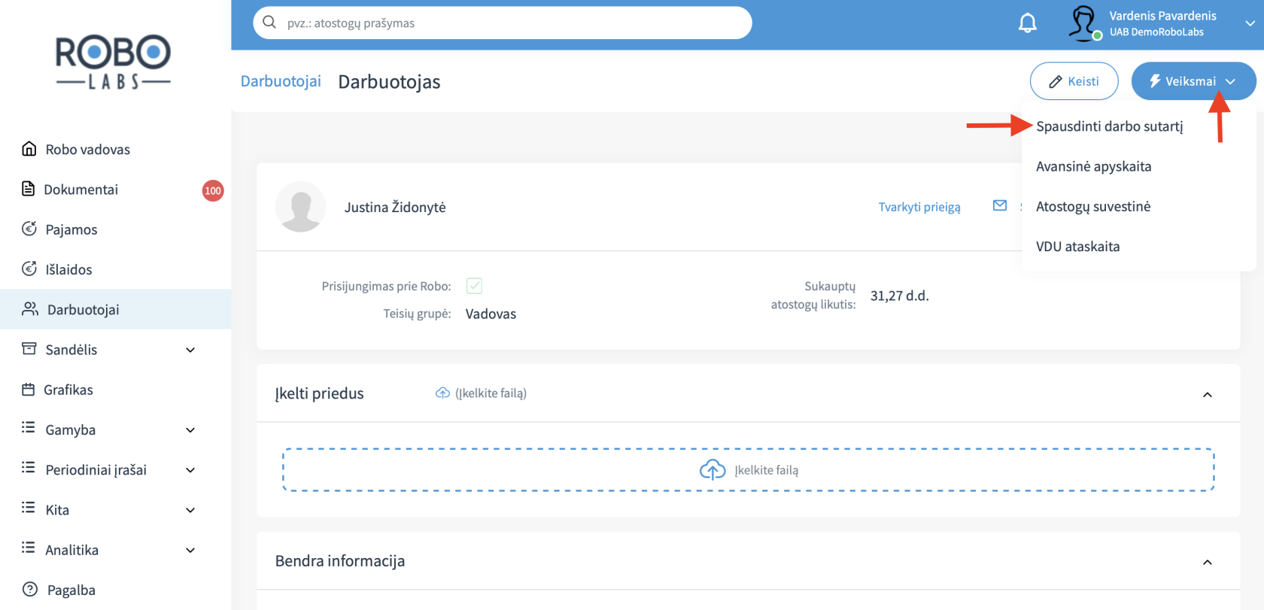Screen dimensions: 1264x610
Task: Expand the Kita submenu chevron
Action: (190, 510)
